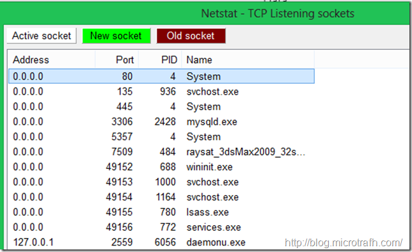Sort the list by Address column header
Image resolution: width=412 pixels, height=252 pixels.
(51, 60)
